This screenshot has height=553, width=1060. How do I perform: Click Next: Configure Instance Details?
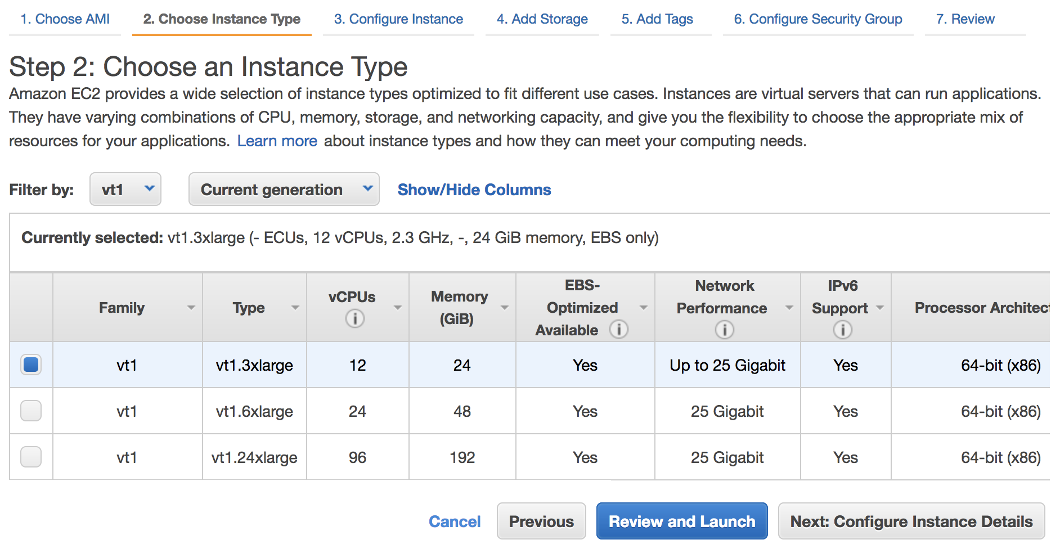911,521
